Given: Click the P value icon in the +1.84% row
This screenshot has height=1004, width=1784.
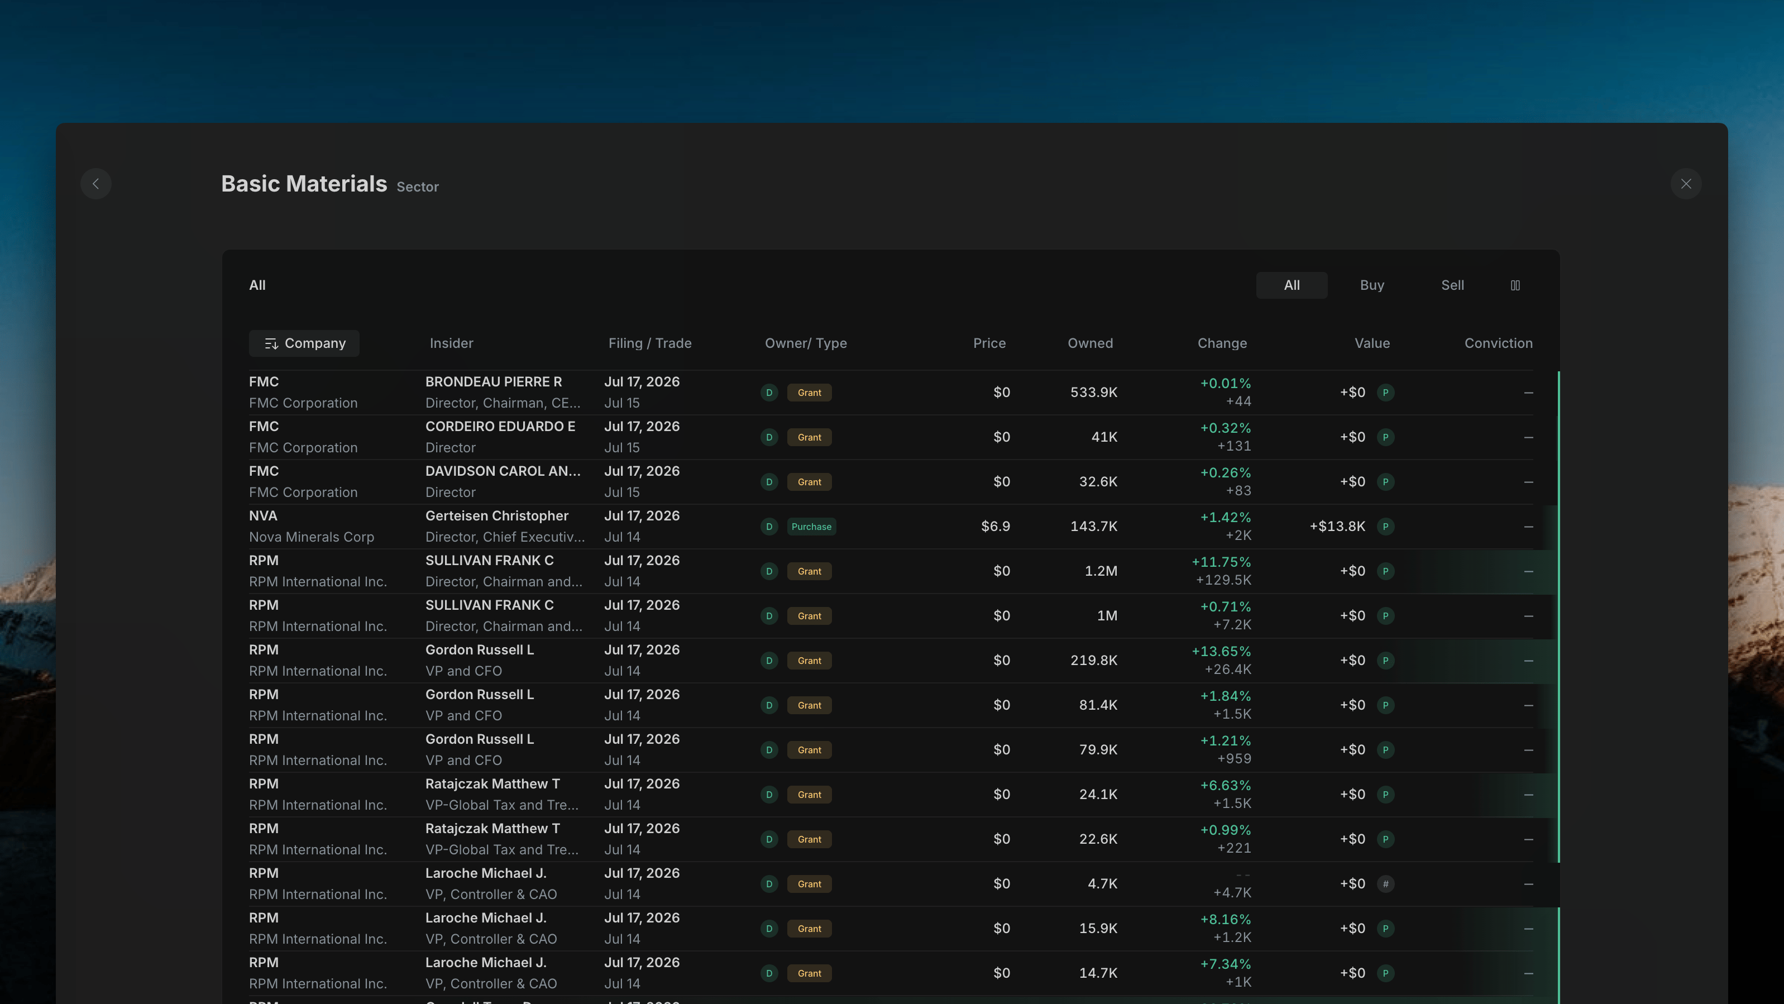Looking at the screenshot, I should tap(1385, 706).
